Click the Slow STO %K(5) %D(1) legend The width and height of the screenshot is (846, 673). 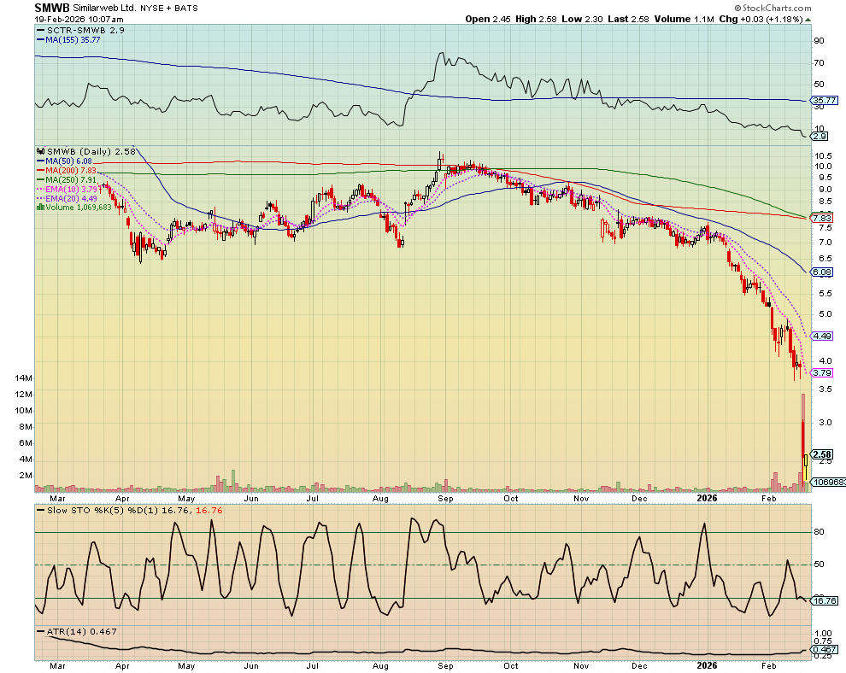point(129,510)
